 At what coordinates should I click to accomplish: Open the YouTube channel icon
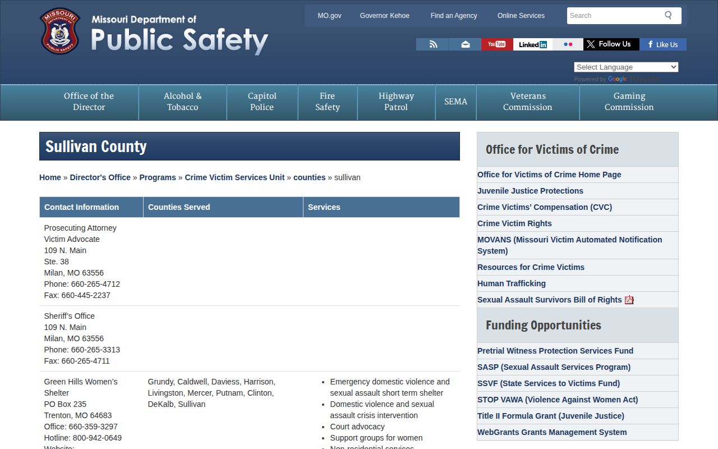click(497, 44)
